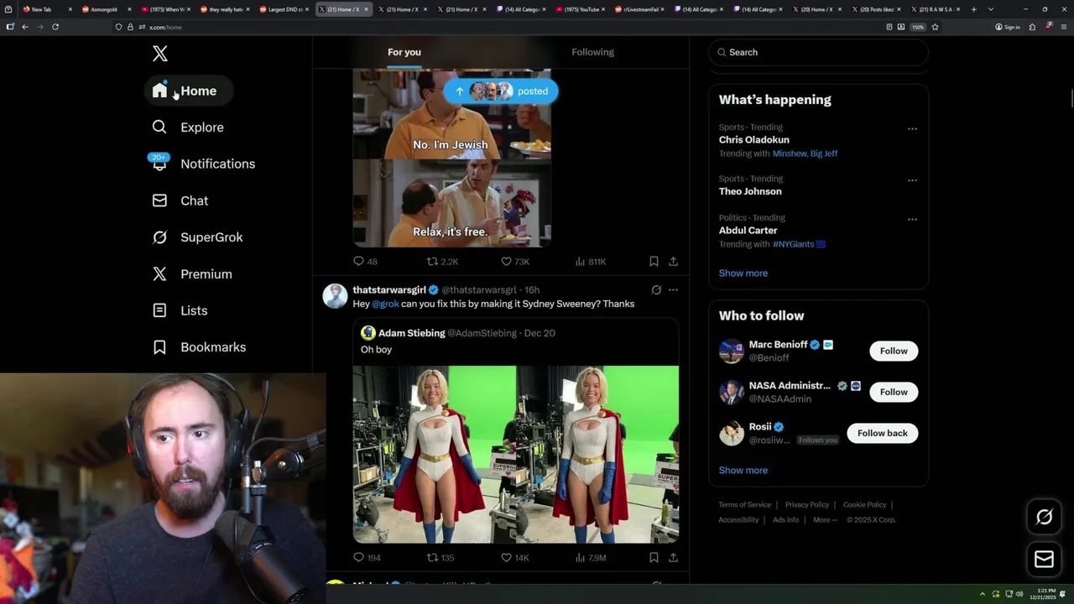Open the Cookie Policy link
The image size is (1074, 604).
click(x=864, y=505)
